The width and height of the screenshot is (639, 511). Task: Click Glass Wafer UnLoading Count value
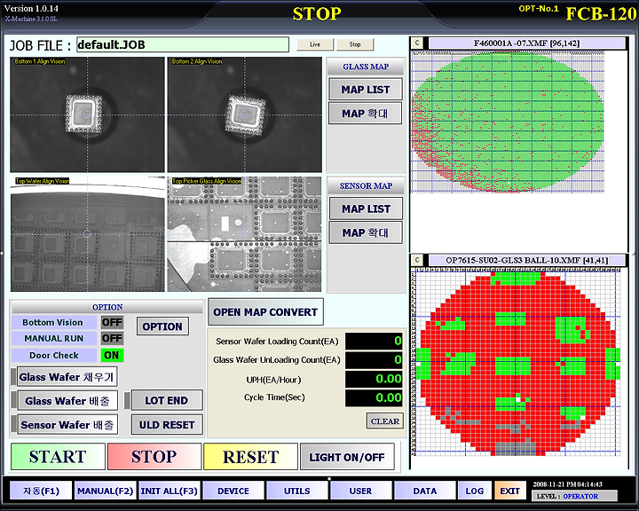[375, 359]
